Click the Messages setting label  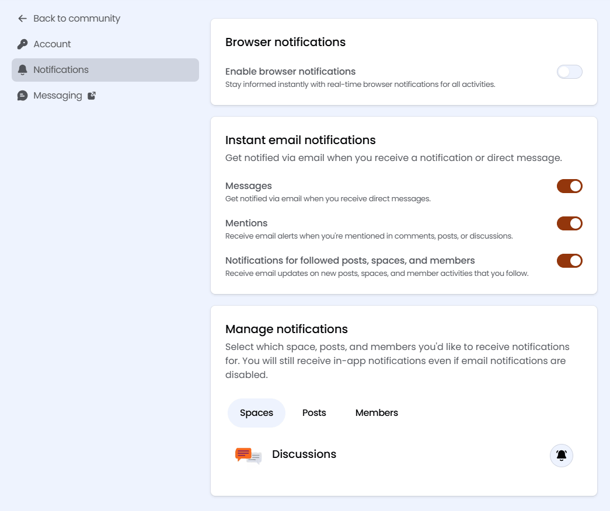249,186
